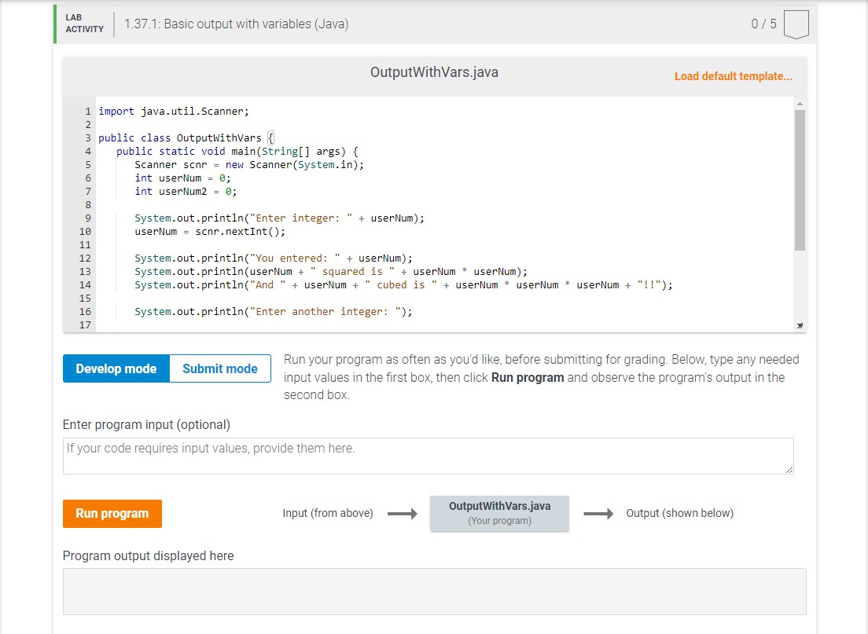Viewport: 868px width, 634px height.
Task: Click the program input text field
Action: click(x=428, y=454)
